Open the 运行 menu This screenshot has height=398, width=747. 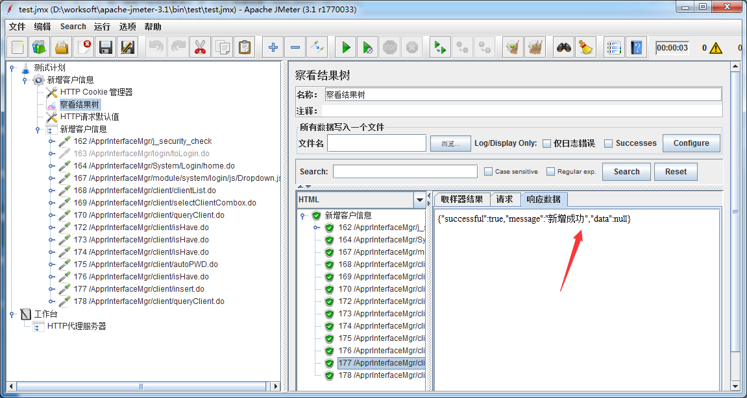tap(102, 27)
